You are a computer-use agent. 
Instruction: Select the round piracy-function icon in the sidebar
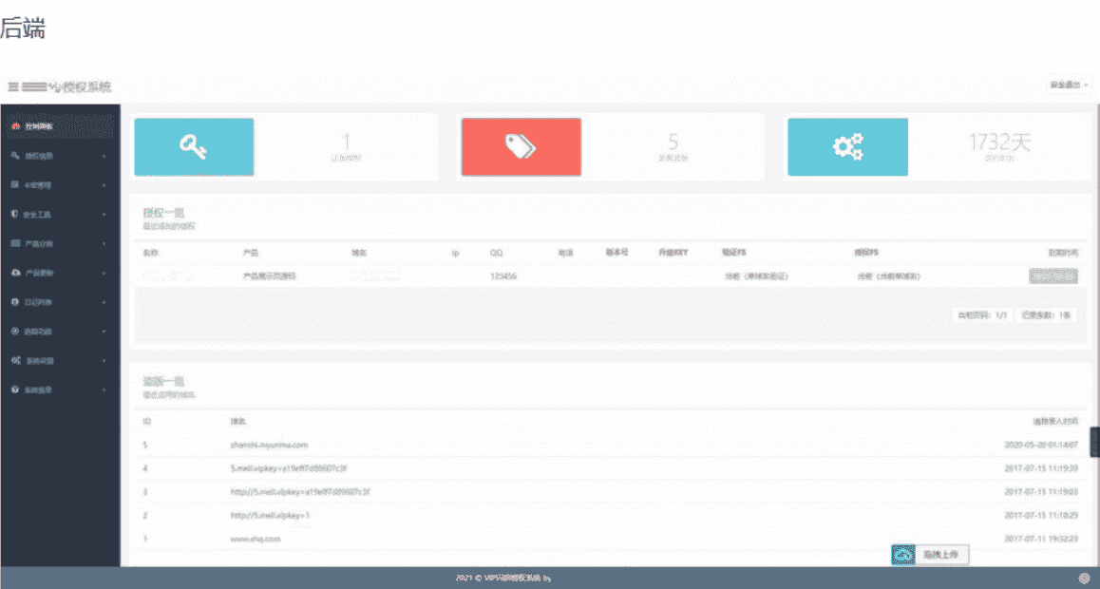(x=15, y=331)
